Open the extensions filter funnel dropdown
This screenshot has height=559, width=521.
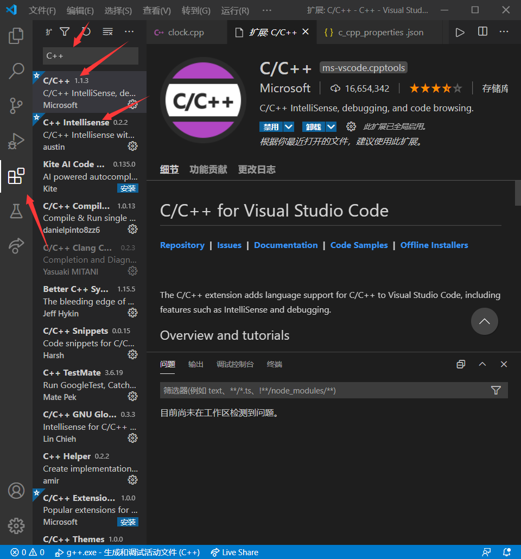65,32
